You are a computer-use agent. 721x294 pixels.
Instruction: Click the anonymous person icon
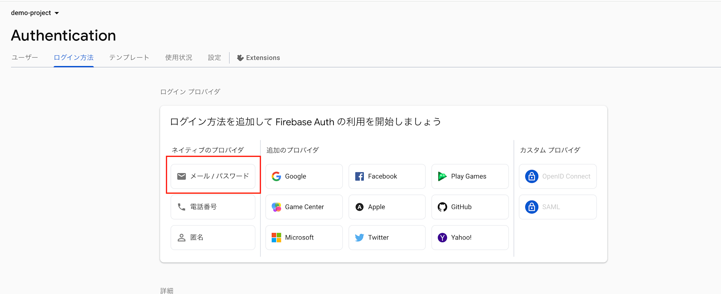click(x=182, y=238)
